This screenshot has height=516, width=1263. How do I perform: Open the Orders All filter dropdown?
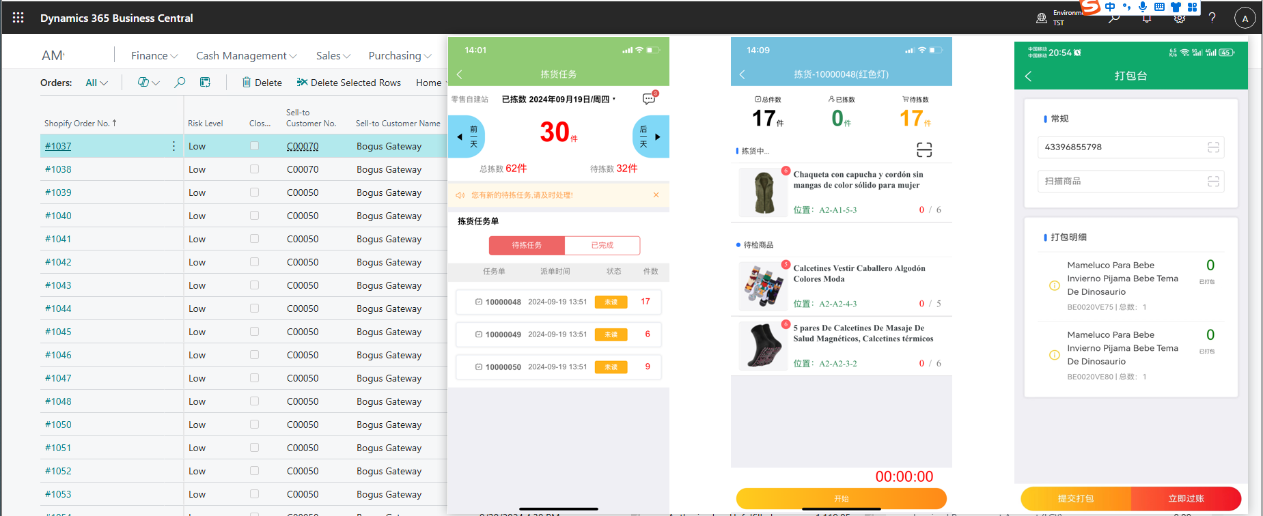point(96,83)
